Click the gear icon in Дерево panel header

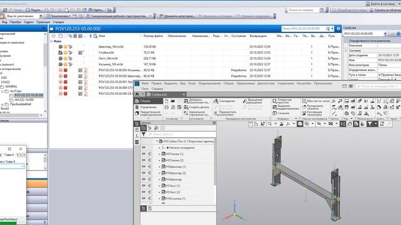(214, 122)
